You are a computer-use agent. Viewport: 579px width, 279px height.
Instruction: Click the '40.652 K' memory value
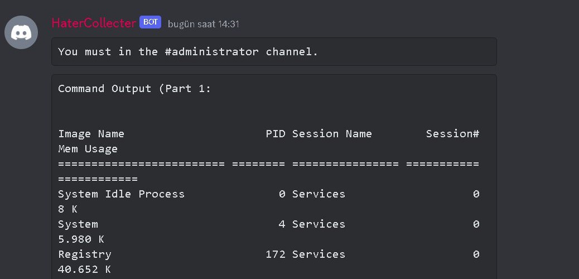pos(84,270)
